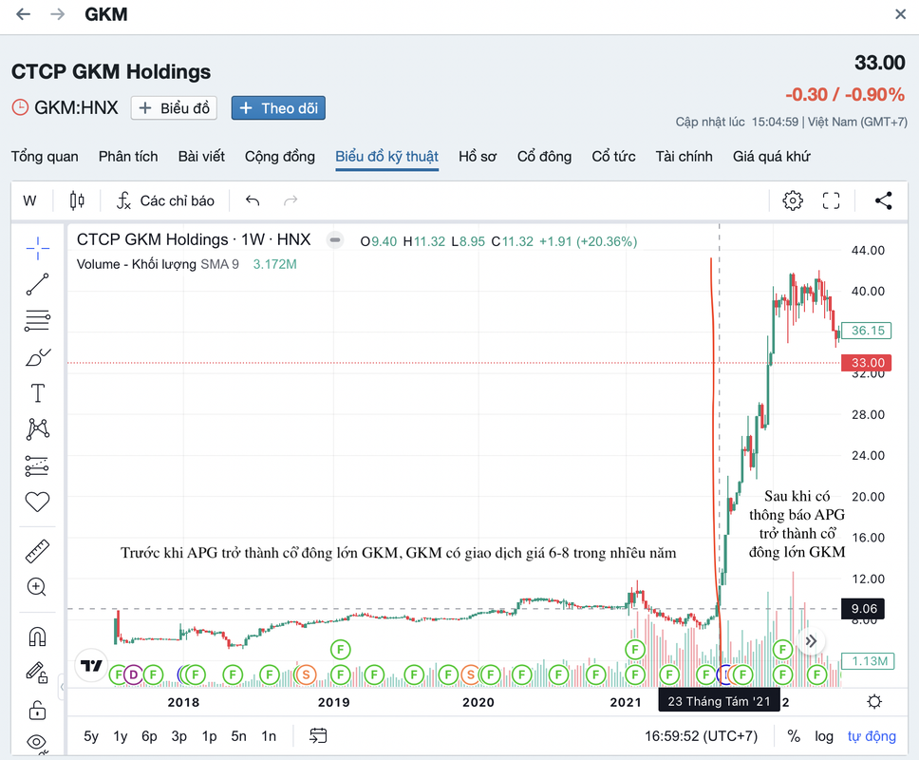Viewport: 919px width, 760px height.
Task: Enter fullscreen chart mode
Action: tap(831, 200)
